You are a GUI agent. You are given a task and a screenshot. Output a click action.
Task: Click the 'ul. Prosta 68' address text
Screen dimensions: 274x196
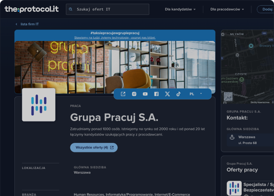pyautogui.click(x=247, y=143)
